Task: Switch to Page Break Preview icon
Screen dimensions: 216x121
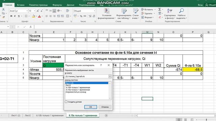Action: coord(192,120)
